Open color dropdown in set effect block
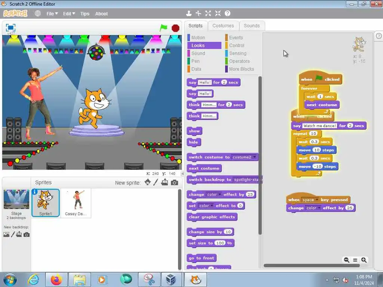The height and width of the screenshot is (287, 383). click(x=206, y=206)
